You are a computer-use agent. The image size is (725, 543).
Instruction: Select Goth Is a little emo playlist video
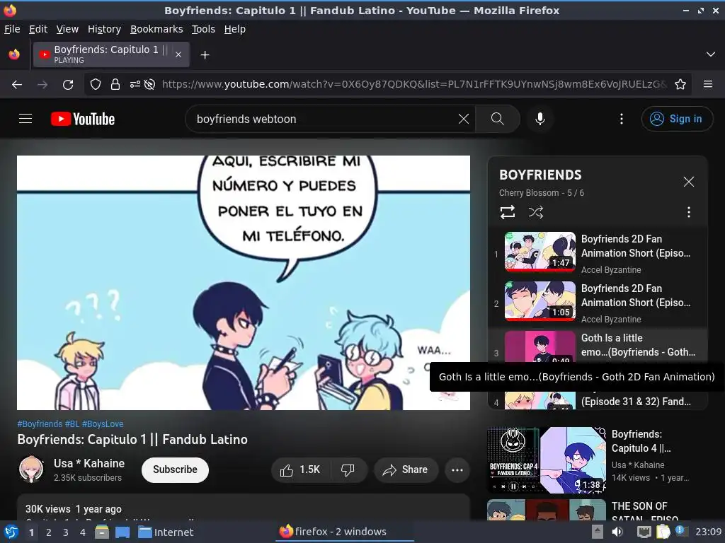click(x=598, y=345)
